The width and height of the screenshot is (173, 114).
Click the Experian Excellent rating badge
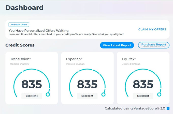[x=87, y=96]
